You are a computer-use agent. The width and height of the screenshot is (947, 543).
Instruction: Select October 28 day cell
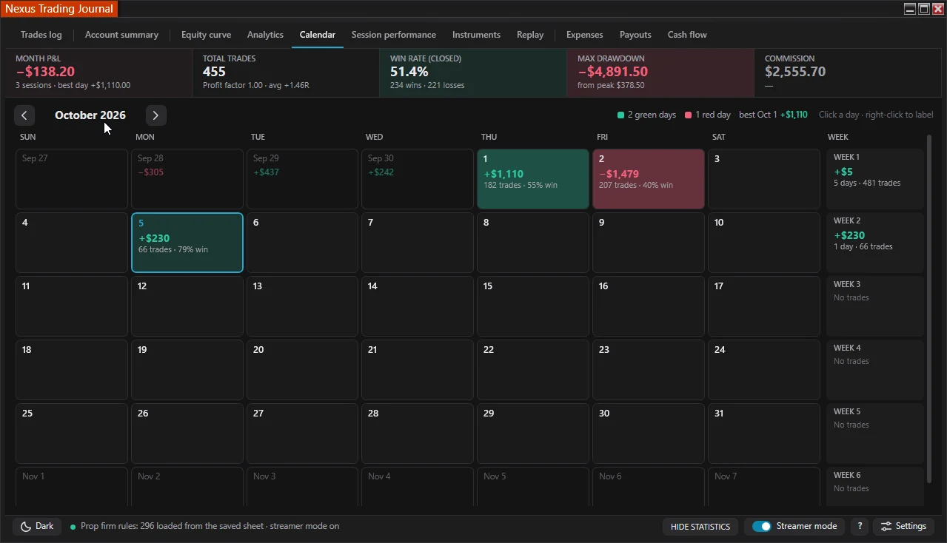(418, 434)
